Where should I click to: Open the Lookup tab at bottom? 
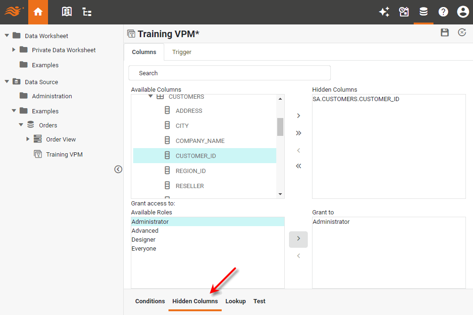(235, 301)
